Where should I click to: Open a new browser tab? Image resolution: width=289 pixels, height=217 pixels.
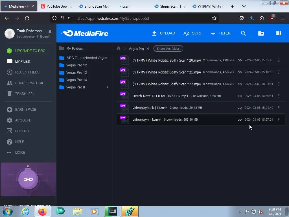pos(233,6)
